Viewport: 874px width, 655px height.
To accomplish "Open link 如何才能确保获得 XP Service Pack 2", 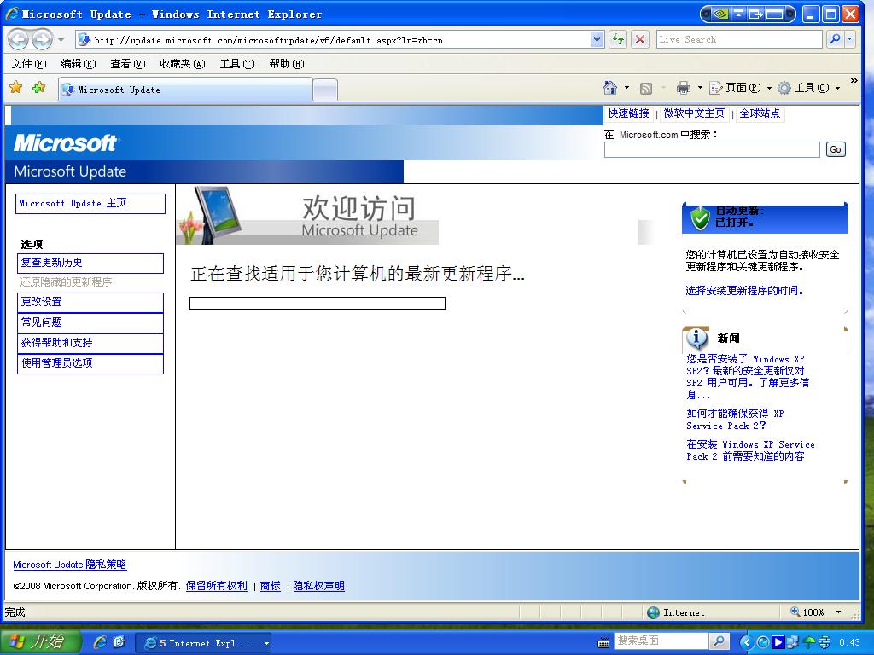I will [735, 420].
